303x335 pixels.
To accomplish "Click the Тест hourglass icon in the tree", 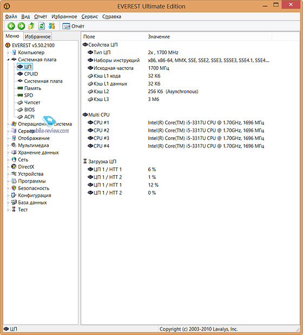I will pyautogui.click(x=14, y=209).
